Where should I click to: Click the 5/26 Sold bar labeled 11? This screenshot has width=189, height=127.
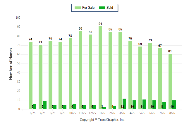(144, 104)
